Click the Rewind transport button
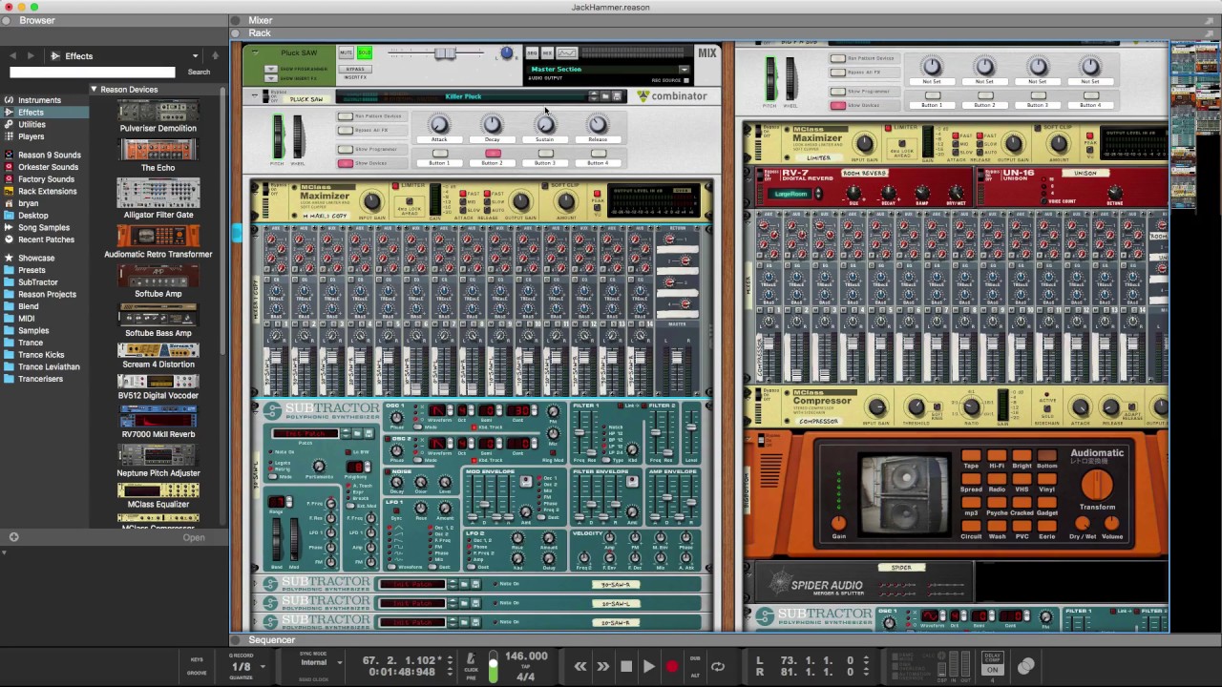This screenshot has width=1222, height=687. pos(580,667)
